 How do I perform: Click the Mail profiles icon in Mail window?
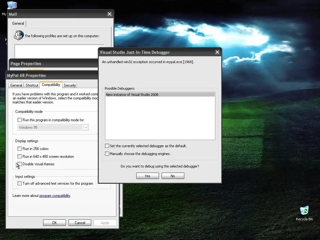[18, 35]
